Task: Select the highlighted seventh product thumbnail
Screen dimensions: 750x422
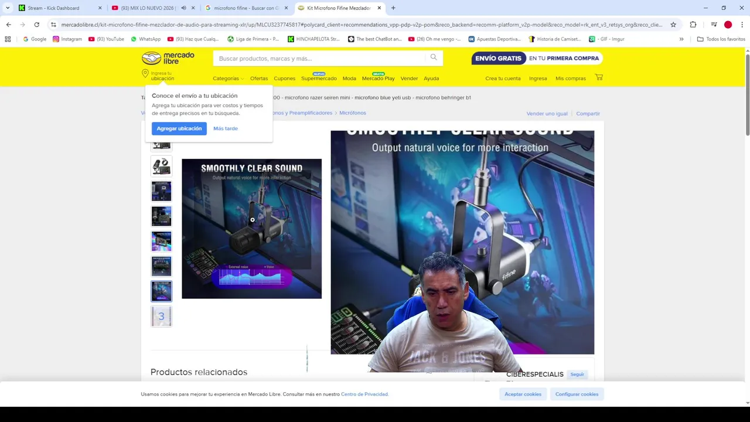Action: 161,291
